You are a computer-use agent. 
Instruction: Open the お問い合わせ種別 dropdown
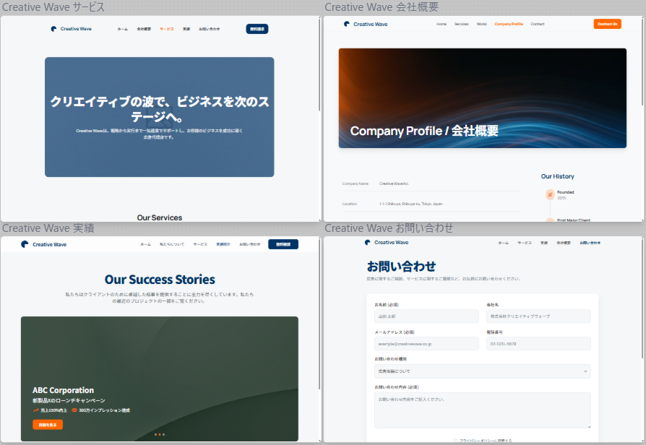click(x=482, y=371)
